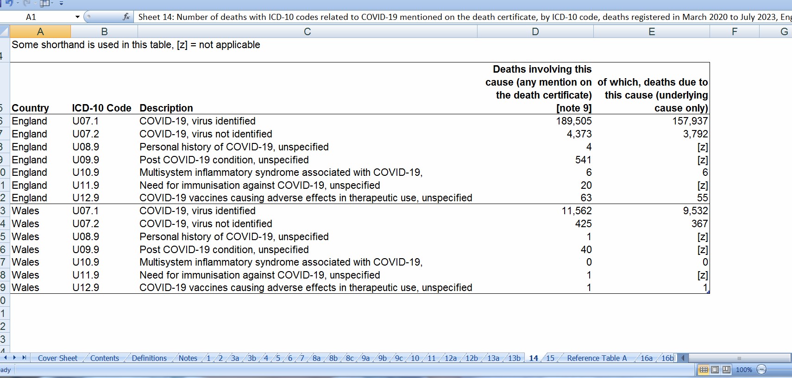Click the horizontal scrollbar thumb

tap(739, 358)
